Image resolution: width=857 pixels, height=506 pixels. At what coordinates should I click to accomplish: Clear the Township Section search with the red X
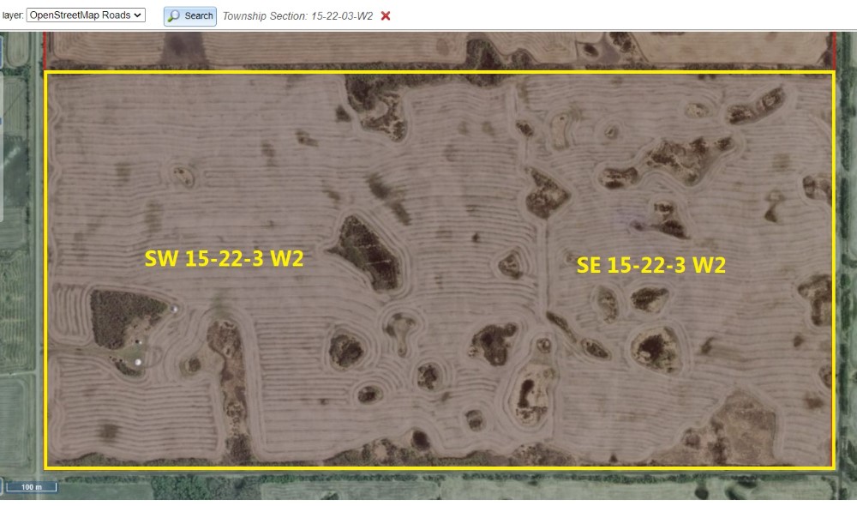(x=386, y=15)
